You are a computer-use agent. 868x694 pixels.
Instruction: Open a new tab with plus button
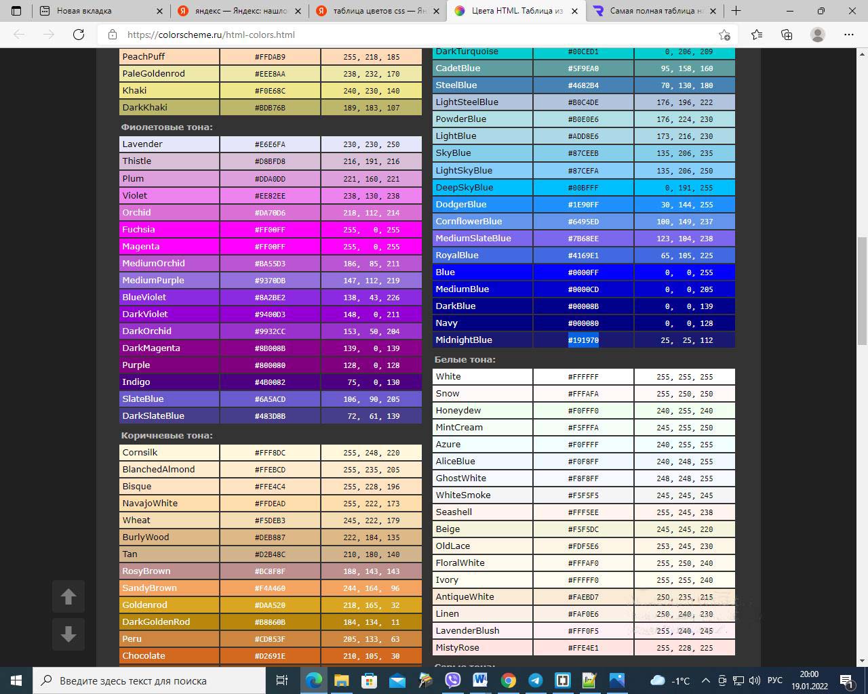(736, 11)
